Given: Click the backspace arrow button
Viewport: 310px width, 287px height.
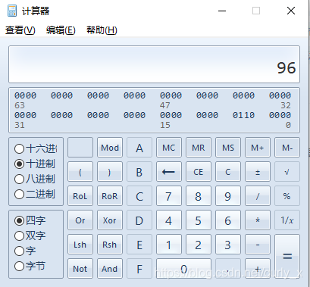Looking at the screenshot, I should (x=169, y=172).
